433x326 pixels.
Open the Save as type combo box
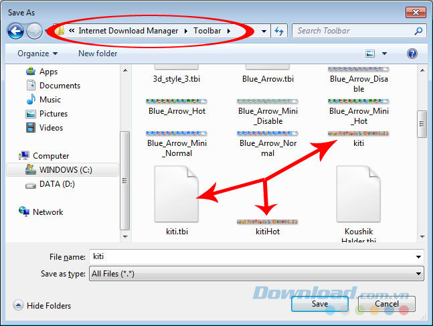pos(256,274)
